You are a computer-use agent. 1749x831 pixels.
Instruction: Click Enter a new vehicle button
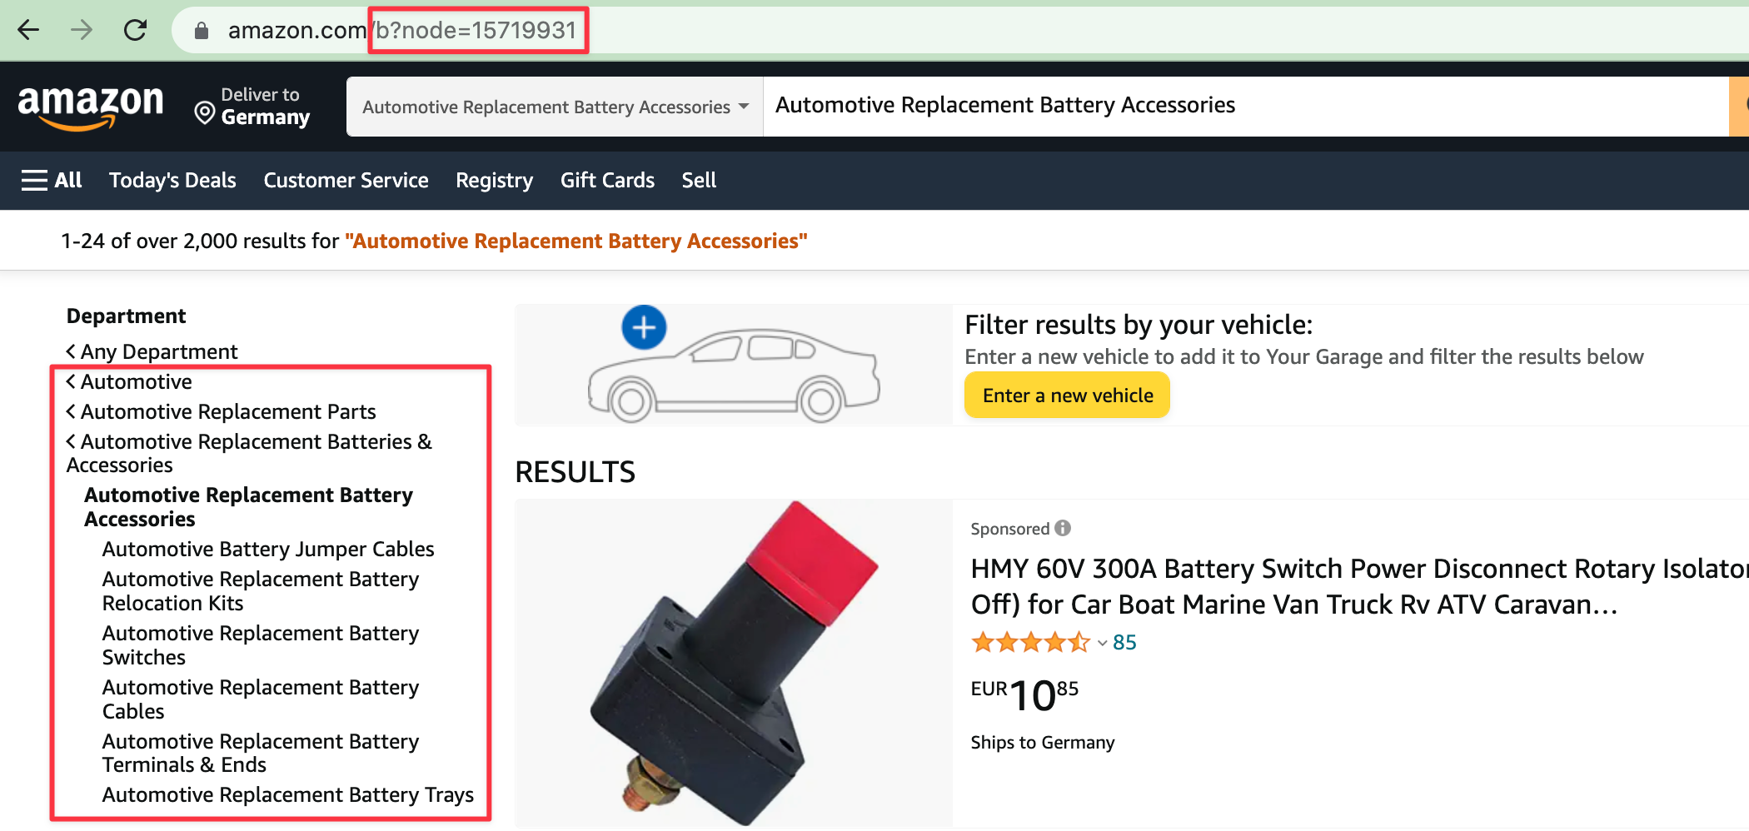pyautogui.click(x=1067, y=396)
